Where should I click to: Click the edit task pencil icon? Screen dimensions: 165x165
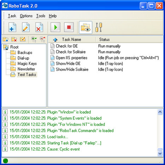(x=26, y=27)
